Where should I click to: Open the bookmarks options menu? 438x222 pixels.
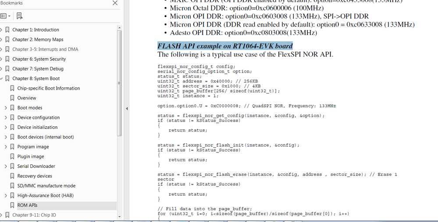click(x=5, y=16)
